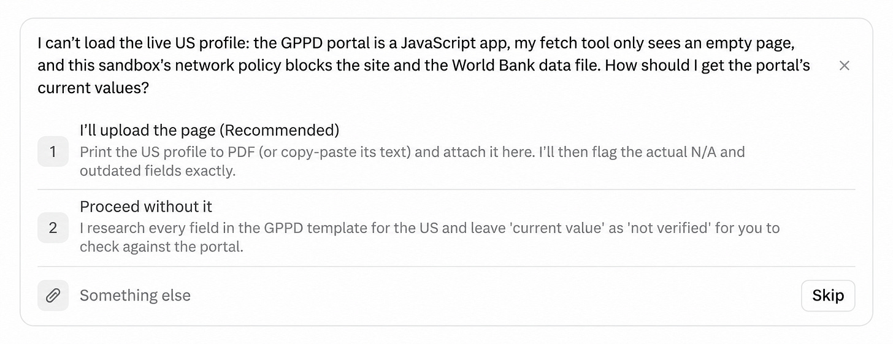Click the question line mentioning World Bank data file
Viewport: 893px width, 344px height.
(424, 66)
